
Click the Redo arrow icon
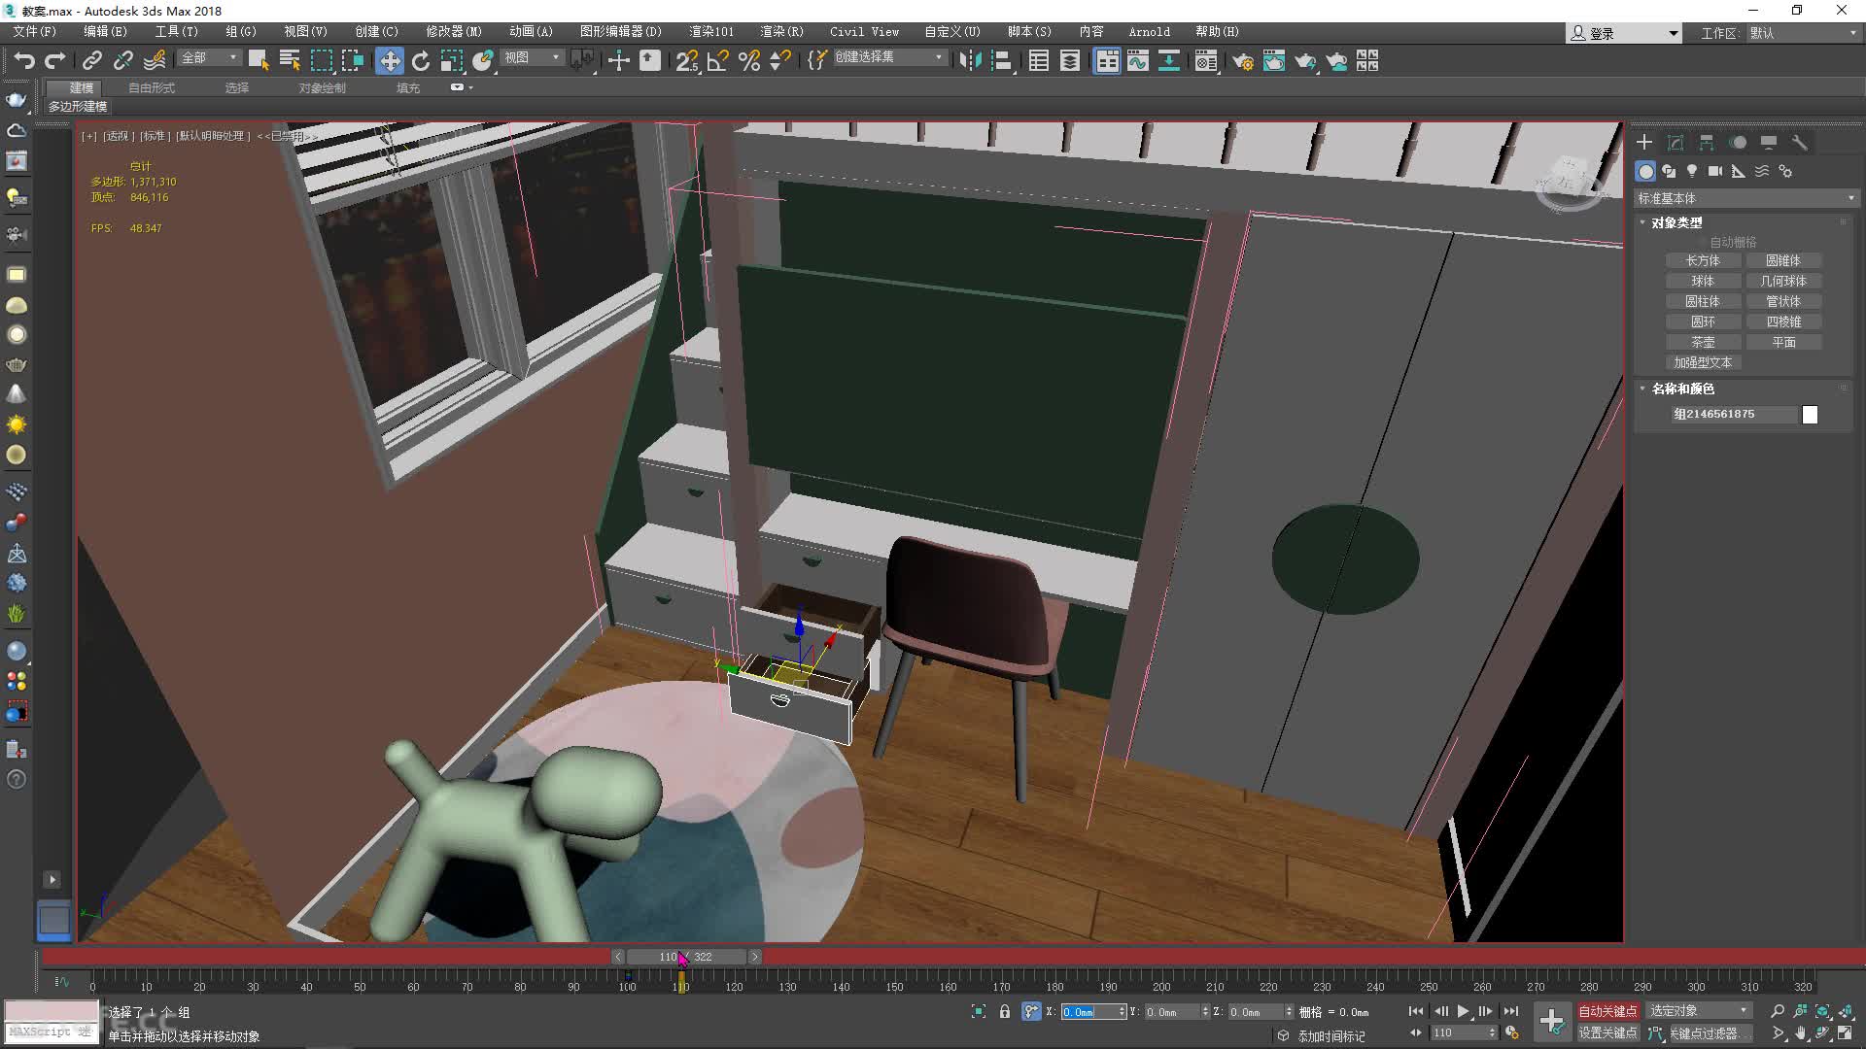pyautogui.click(x=55, y=61)
